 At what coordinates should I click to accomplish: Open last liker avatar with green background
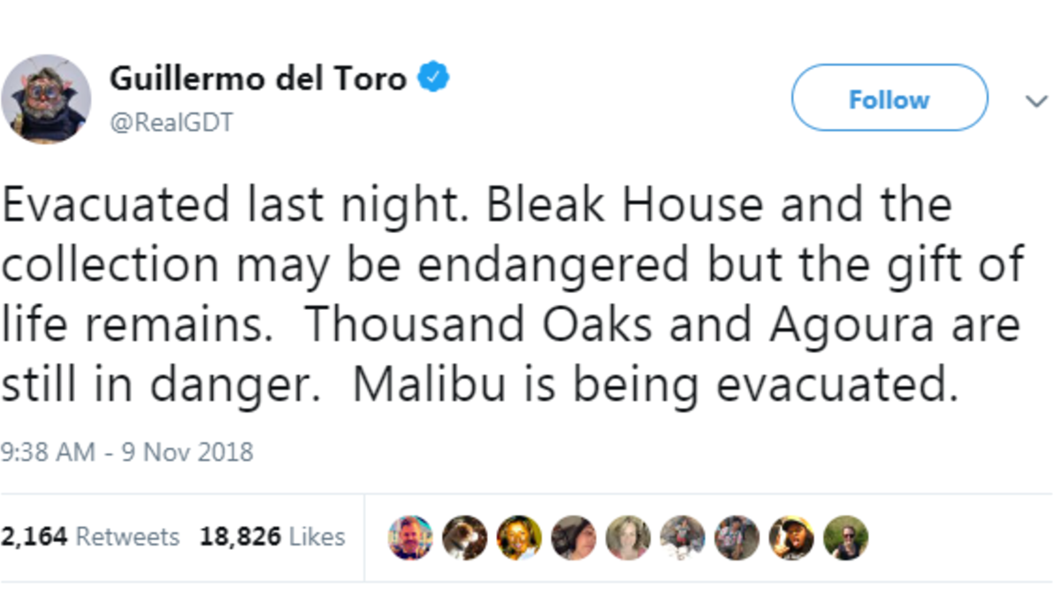click(x=846, y=538)
